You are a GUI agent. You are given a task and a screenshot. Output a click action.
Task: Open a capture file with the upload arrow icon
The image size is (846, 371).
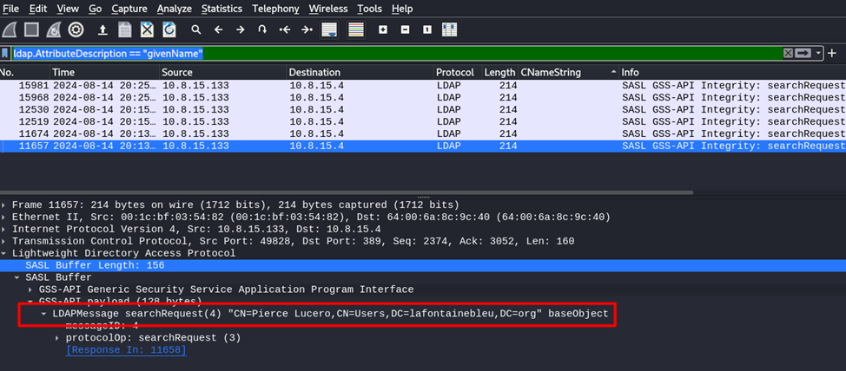[102, 30]
